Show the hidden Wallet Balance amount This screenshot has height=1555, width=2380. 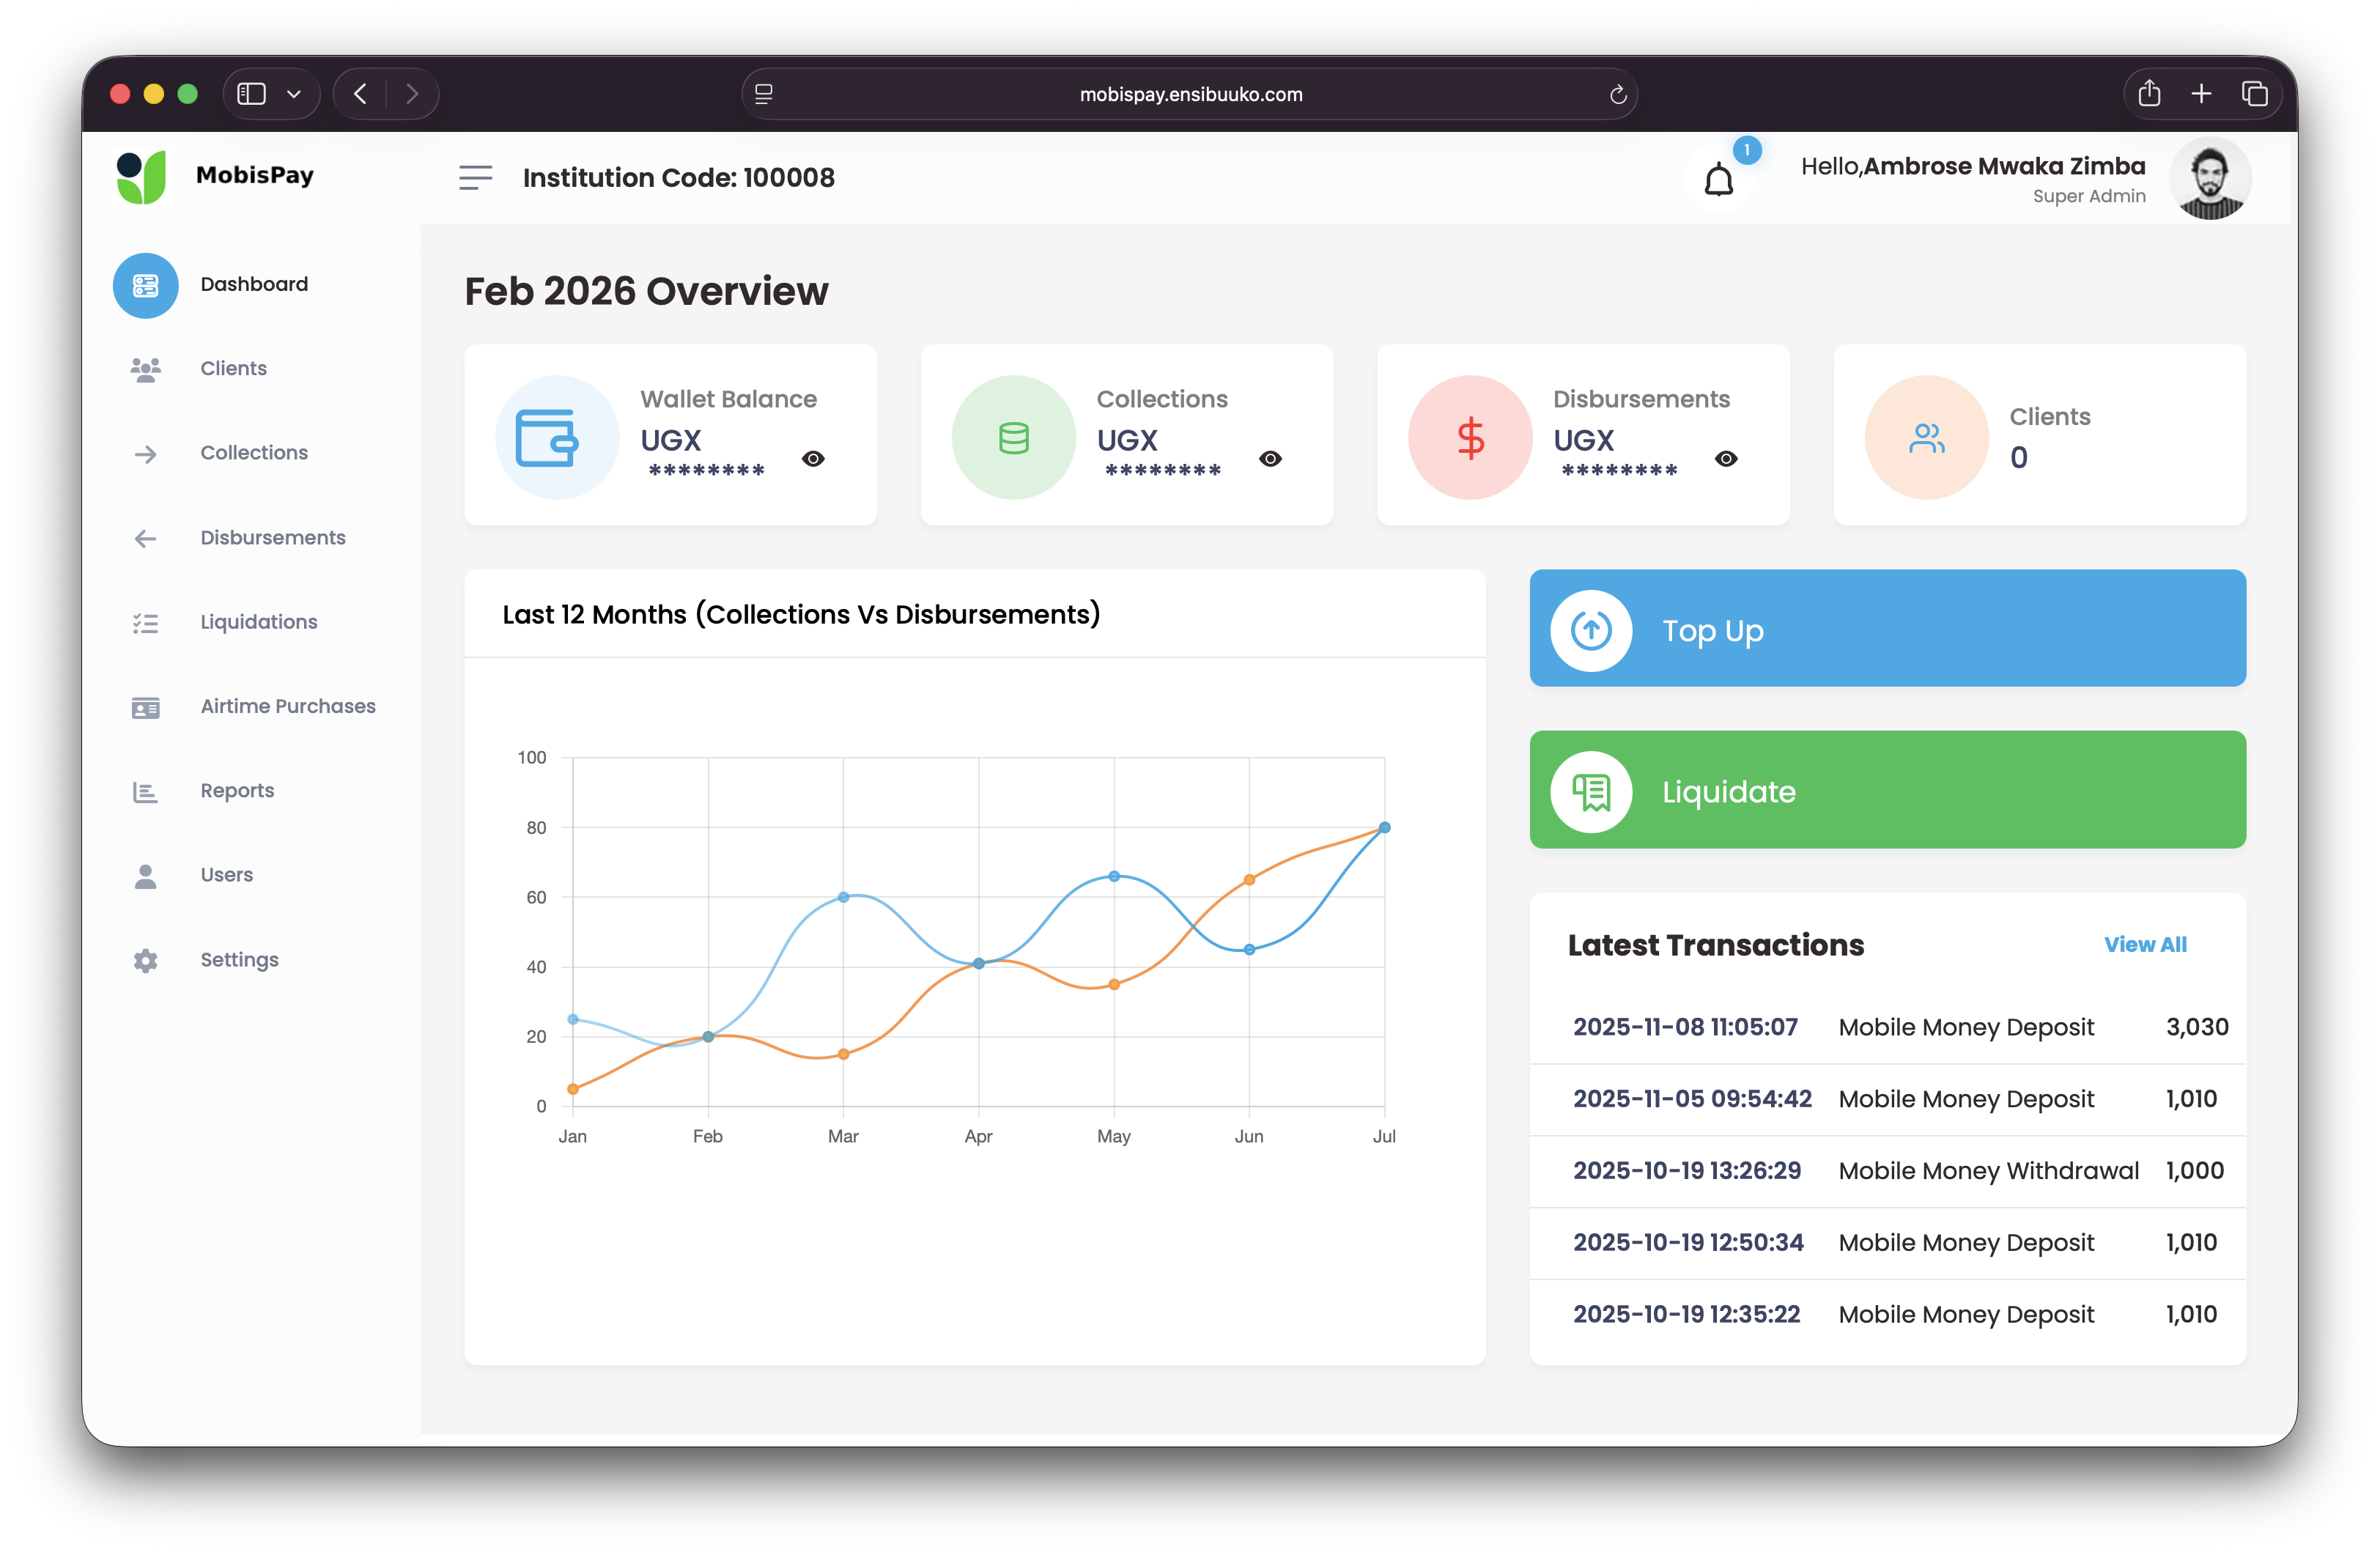(x=813, y=459)
